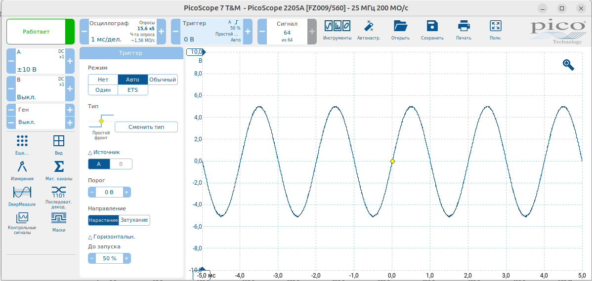Open the Триггер panel header tab
The image size is (592, 281).
(130, 53)
